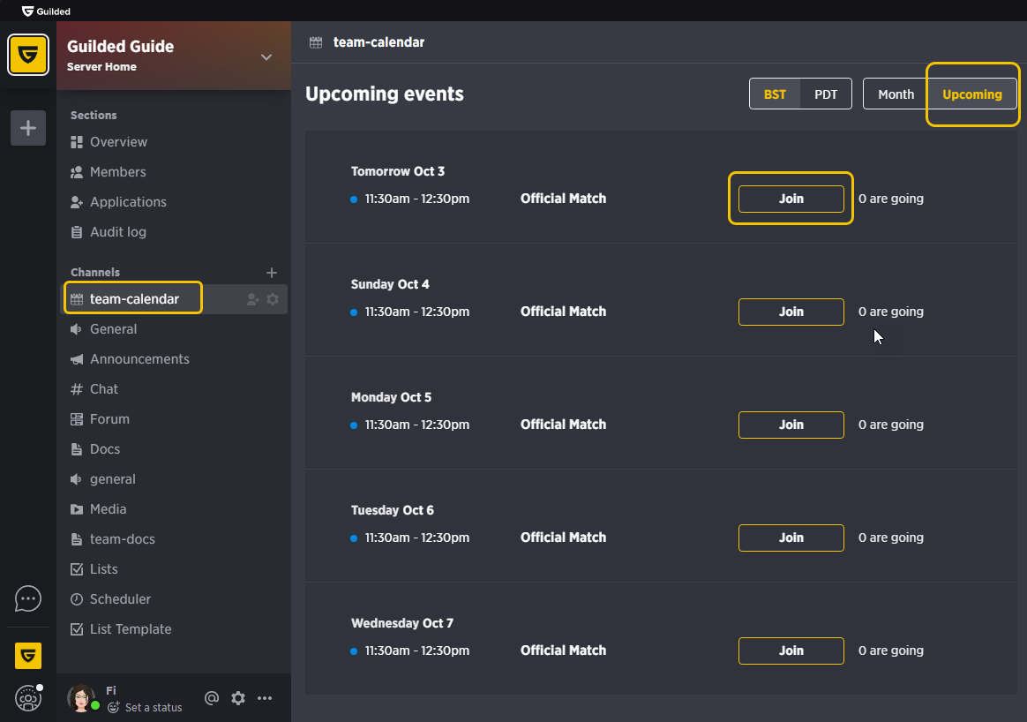Open the team-calendar channel settings gear
Viewport: 1027px width, 722px height.
pyautogui.click(x=274, y=298)
